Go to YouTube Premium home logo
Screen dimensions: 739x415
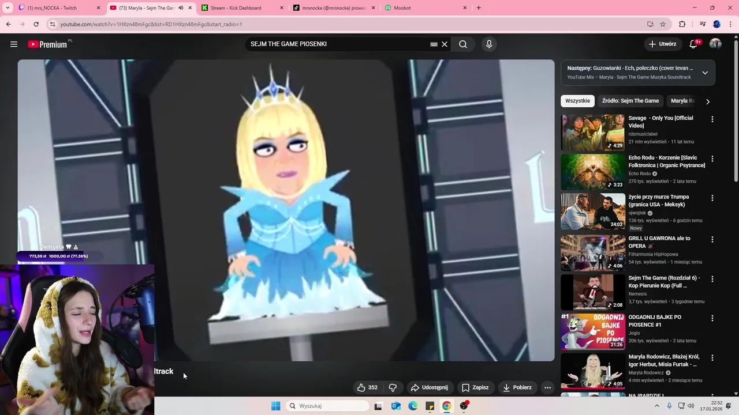point(48,44)
